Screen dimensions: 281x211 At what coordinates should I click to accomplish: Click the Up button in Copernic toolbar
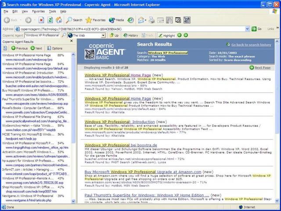[114, 35]
